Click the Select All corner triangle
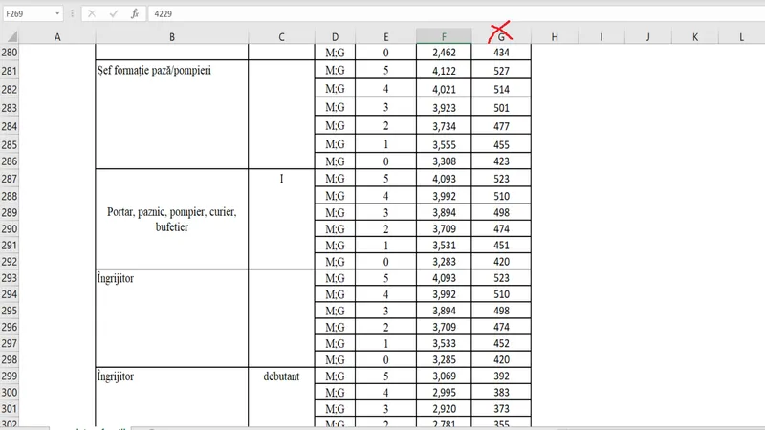 point(10,36)
